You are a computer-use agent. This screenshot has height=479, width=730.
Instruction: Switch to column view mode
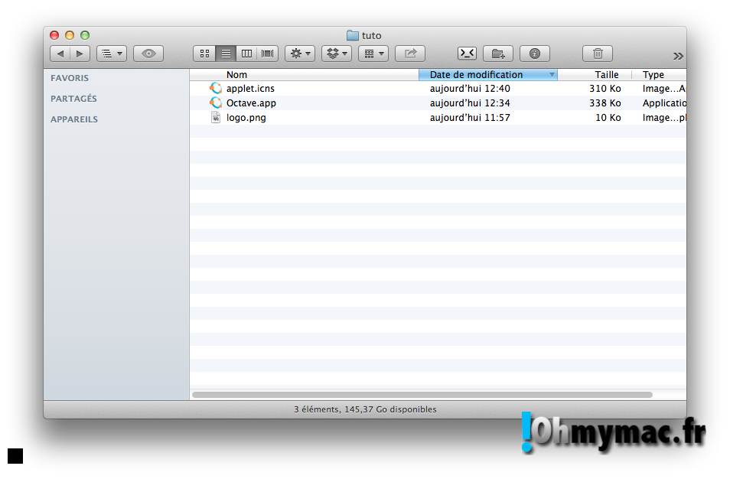pos(246,54)
